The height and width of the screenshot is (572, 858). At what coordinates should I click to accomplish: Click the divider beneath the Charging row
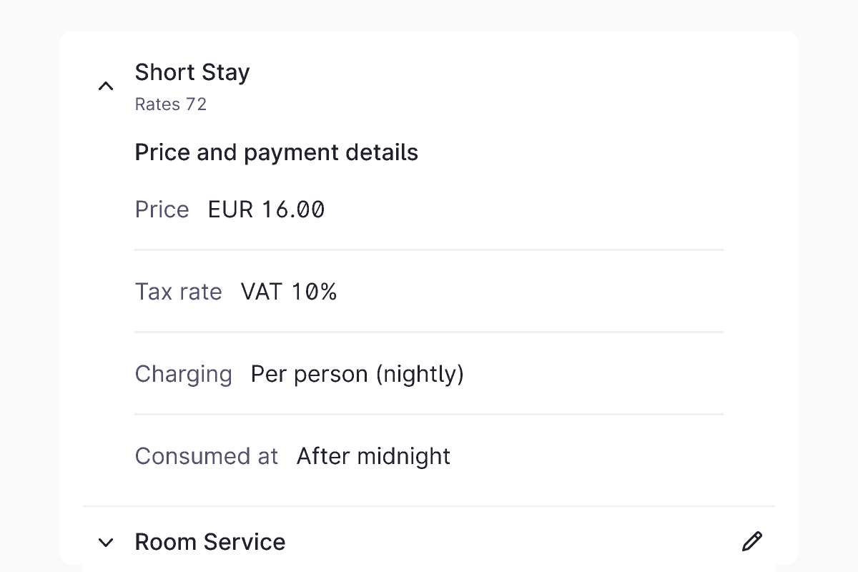pyautogui.click(x=429, y=415)
